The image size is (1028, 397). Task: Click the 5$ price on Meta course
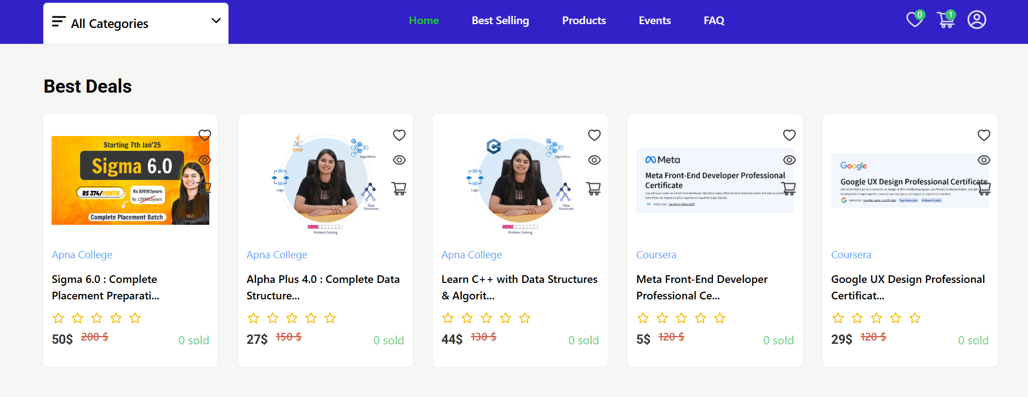tap(643, 339)
